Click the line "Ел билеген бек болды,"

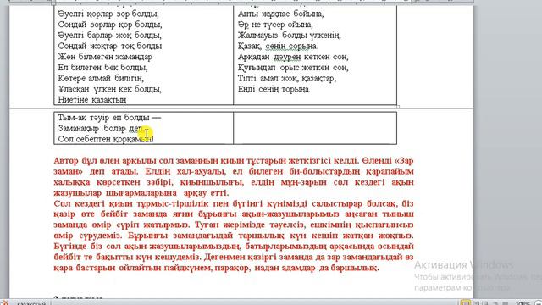coord(102,68)
